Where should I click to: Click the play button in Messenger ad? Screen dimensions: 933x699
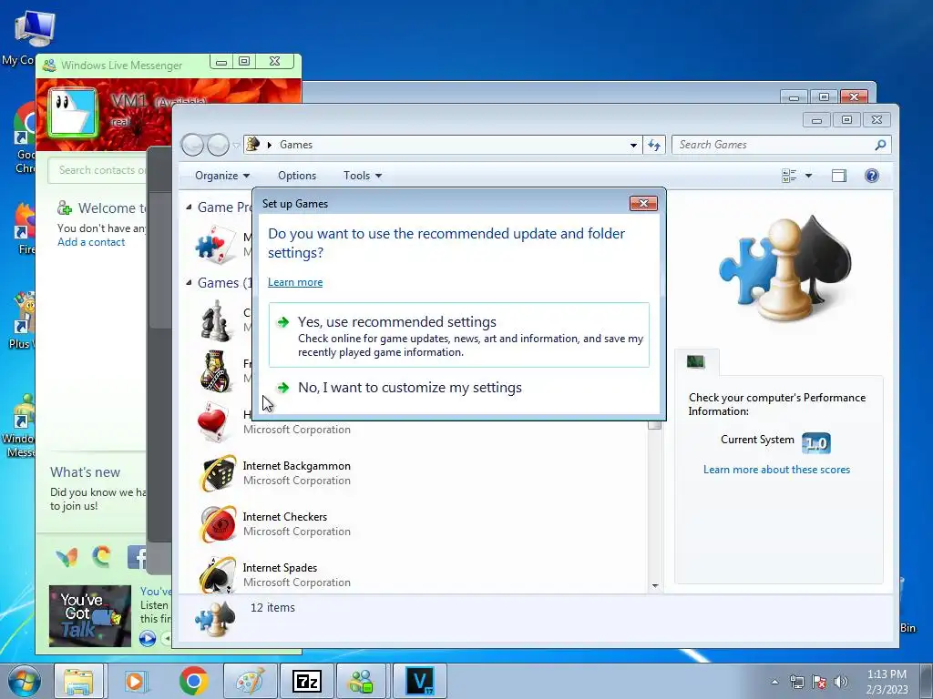click(x=148, y=639)
